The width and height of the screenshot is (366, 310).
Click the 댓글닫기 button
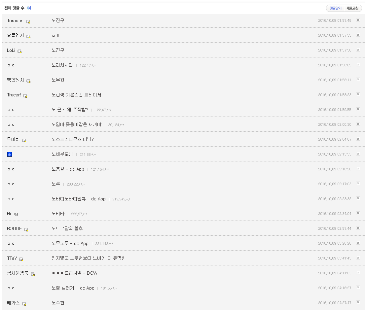click(x=335, y=8)
